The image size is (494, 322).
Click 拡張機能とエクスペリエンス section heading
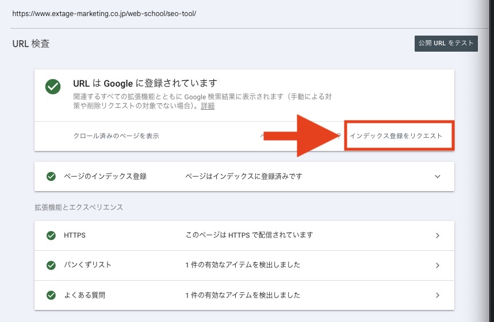(x=79, y=207)
